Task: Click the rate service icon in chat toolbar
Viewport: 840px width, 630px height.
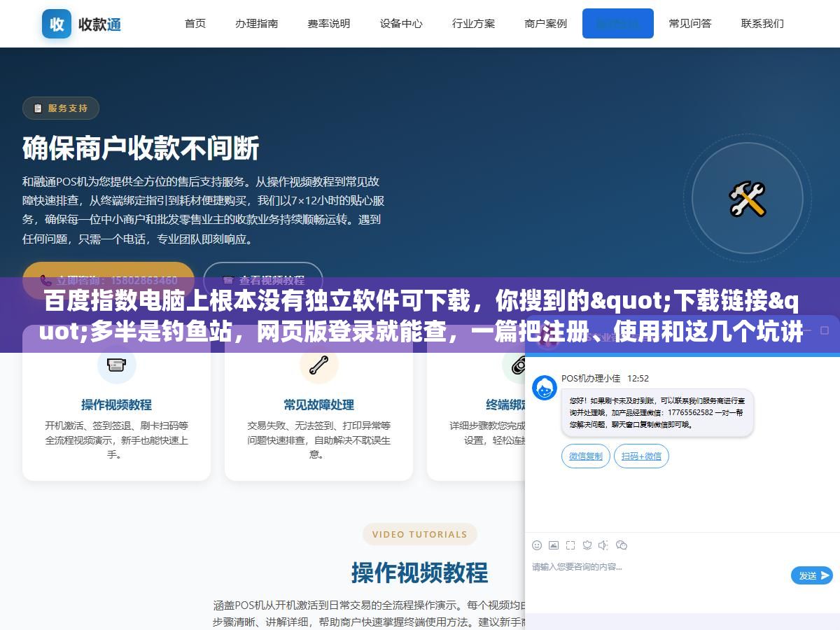Action: point(587,545)
